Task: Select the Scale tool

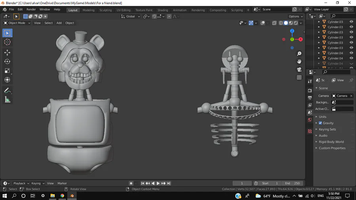Action: click(7, 70)
